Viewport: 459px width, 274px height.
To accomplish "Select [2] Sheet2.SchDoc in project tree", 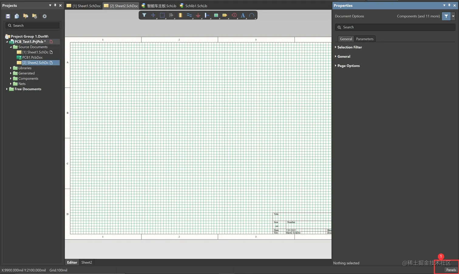I will pyautogui.click(x=35, y=63).
